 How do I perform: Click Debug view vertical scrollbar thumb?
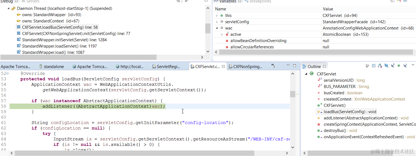pyautogui.click(x=208, y=28)
